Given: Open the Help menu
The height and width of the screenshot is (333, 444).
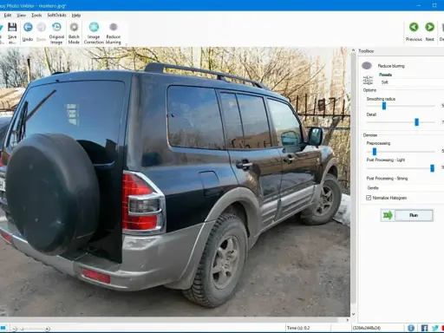Looking at the screenshot, I should tap(76, 15).
